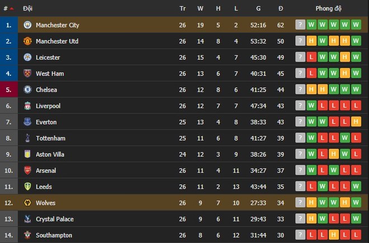Sort standings by the Đ points column
369x243 pixels.
(281, 8)
